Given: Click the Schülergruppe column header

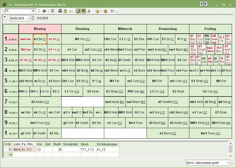Looking at the screenshot, I should click(x=107, y=144).
